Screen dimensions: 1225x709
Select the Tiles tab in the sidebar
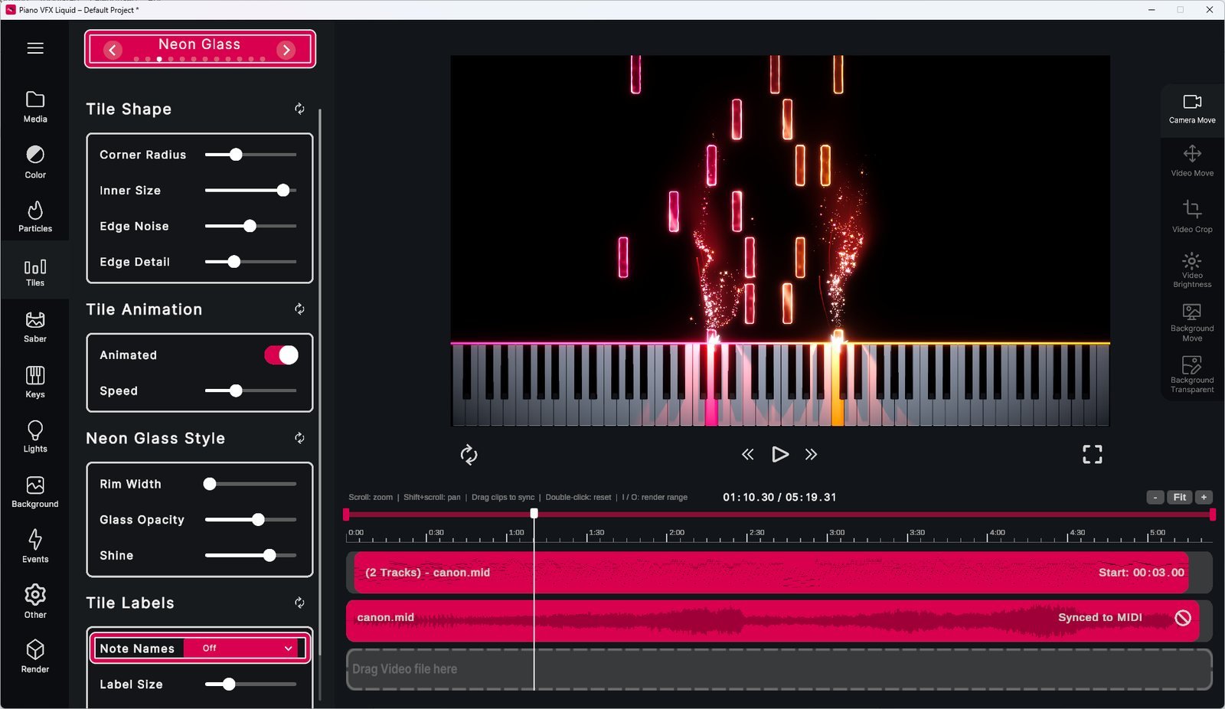point(35,272)
